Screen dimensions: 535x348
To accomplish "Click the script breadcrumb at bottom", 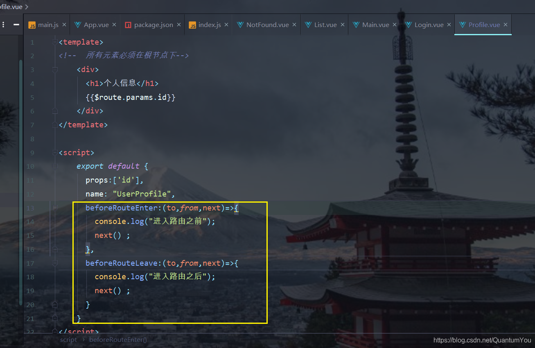I will click(68, 340).
